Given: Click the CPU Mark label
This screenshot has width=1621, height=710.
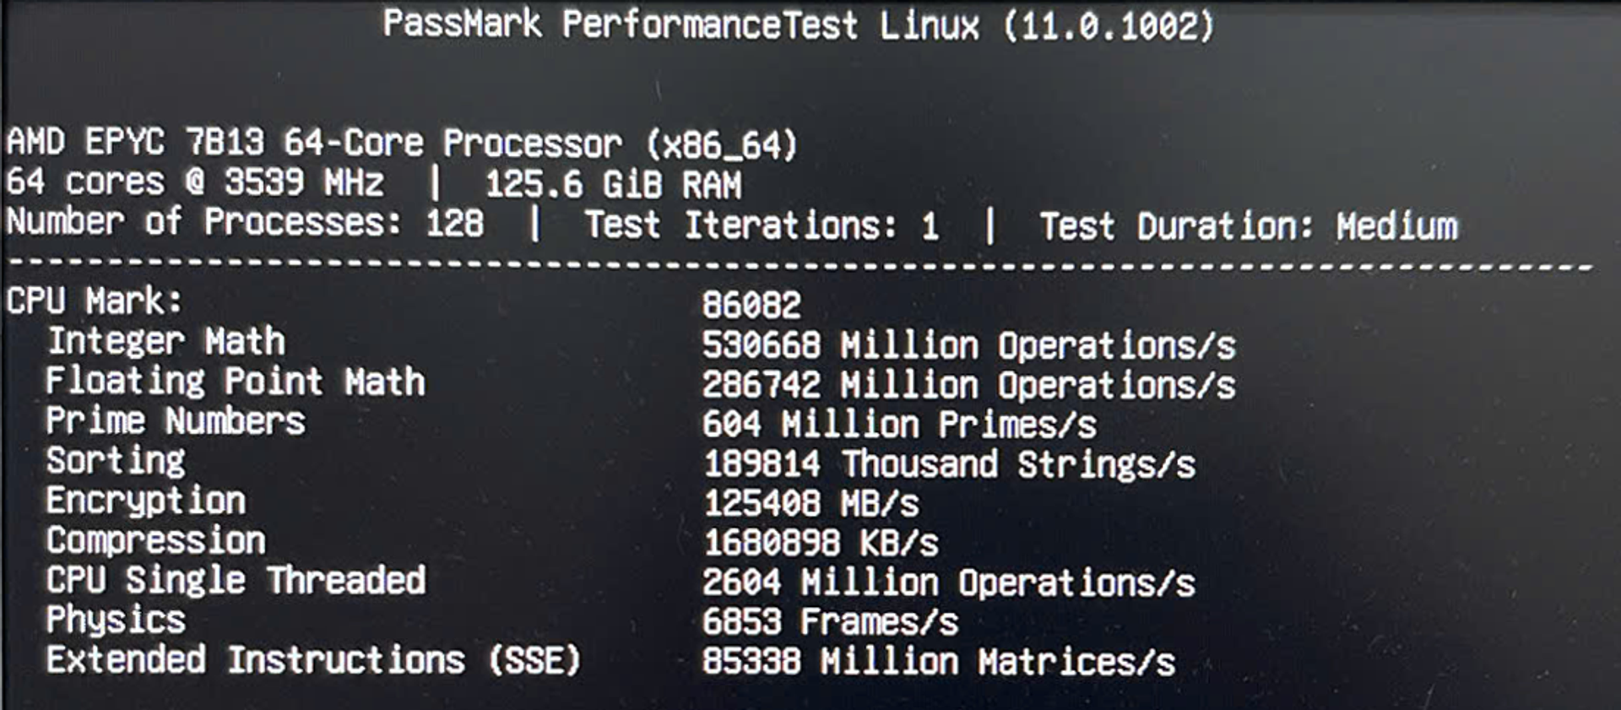Looking at the screenshot, I should 94,301.
